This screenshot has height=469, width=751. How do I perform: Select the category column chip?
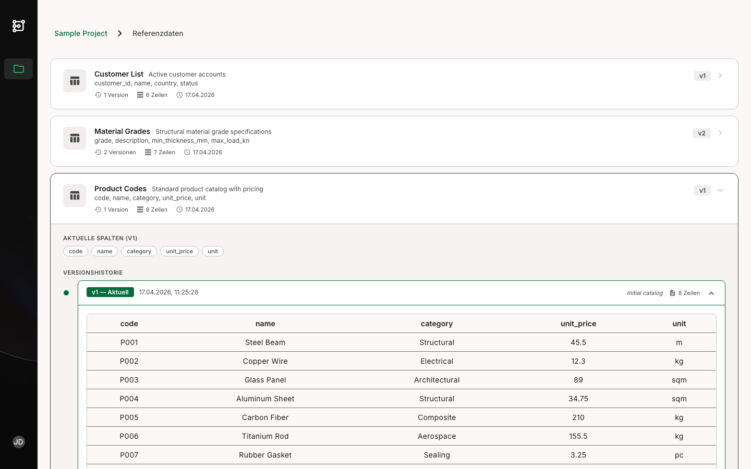[139, 251]
